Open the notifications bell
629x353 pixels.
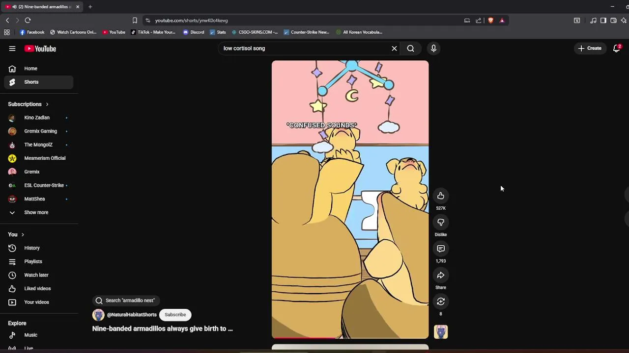pyautogui.click(x=617, y=48)
